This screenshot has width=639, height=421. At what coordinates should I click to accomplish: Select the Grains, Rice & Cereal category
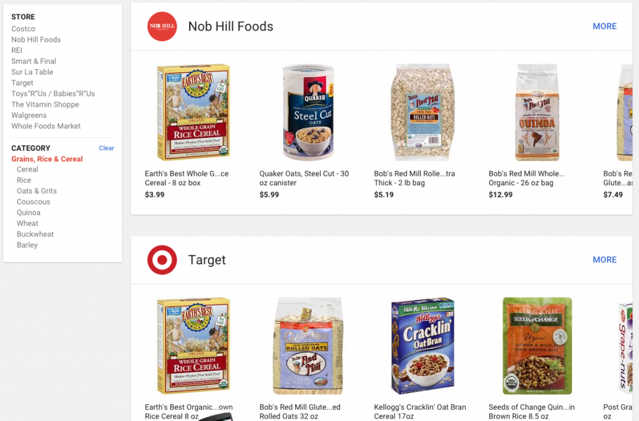(x=47, y=159)
